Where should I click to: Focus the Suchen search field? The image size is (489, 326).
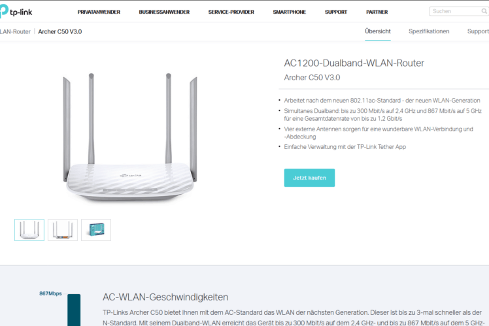454,11
